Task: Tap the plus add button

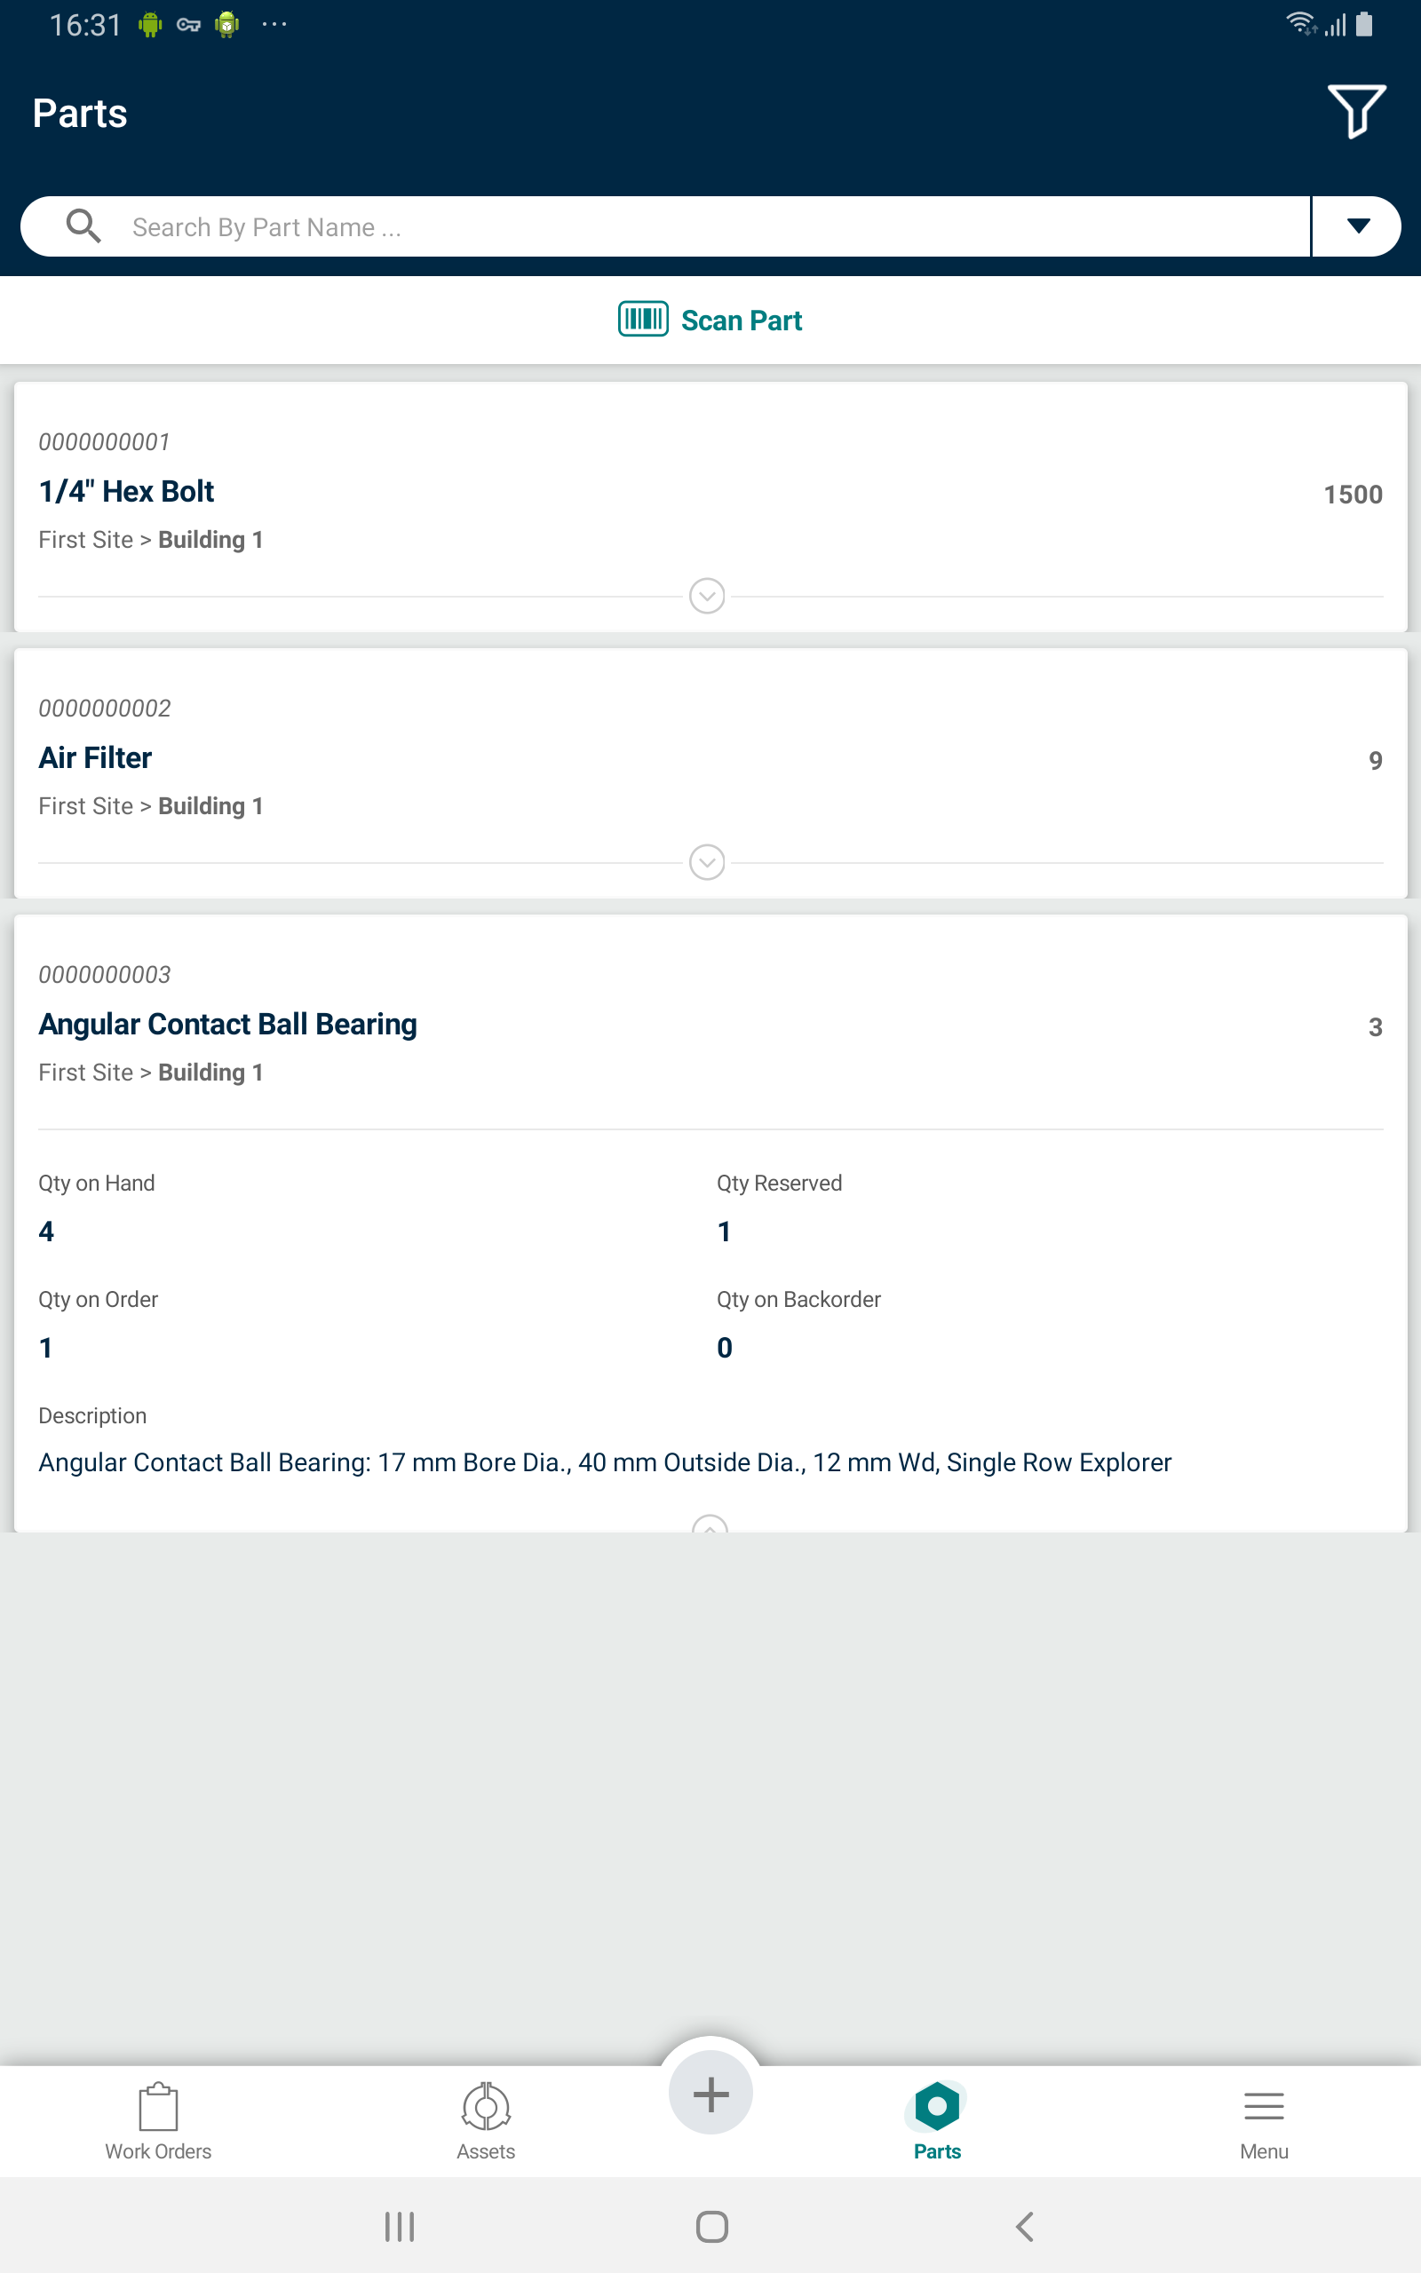Action: [x=710, y=2094]
